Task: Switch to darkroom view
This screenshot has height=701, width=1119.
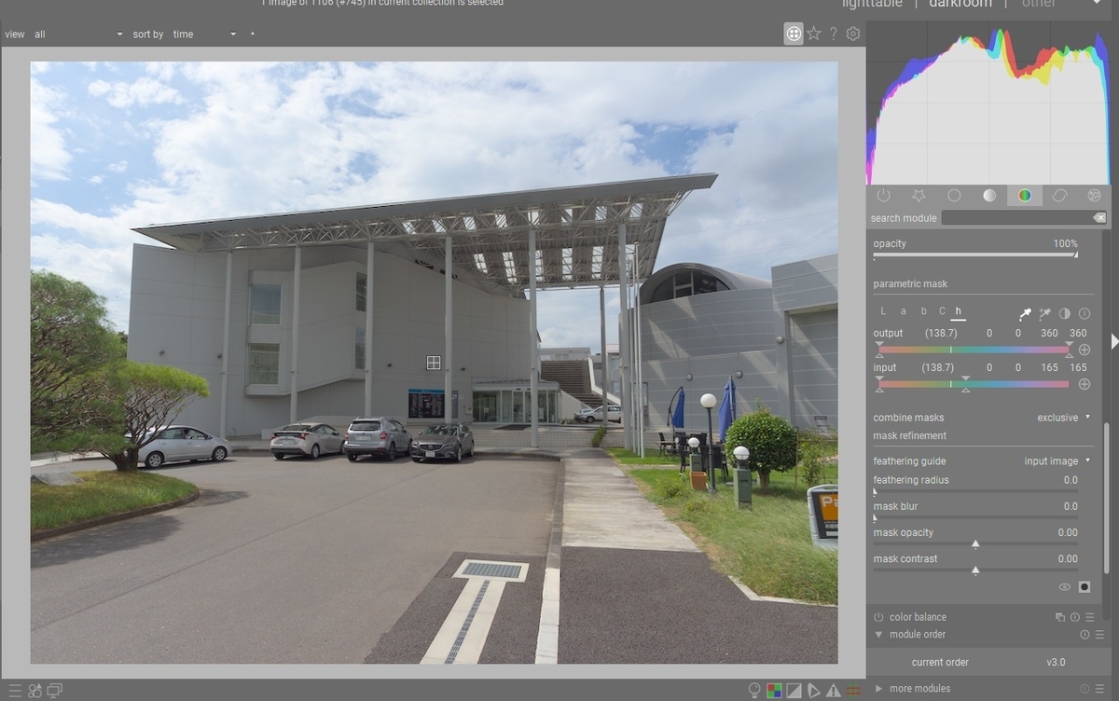Action: (x=960, y=4)
